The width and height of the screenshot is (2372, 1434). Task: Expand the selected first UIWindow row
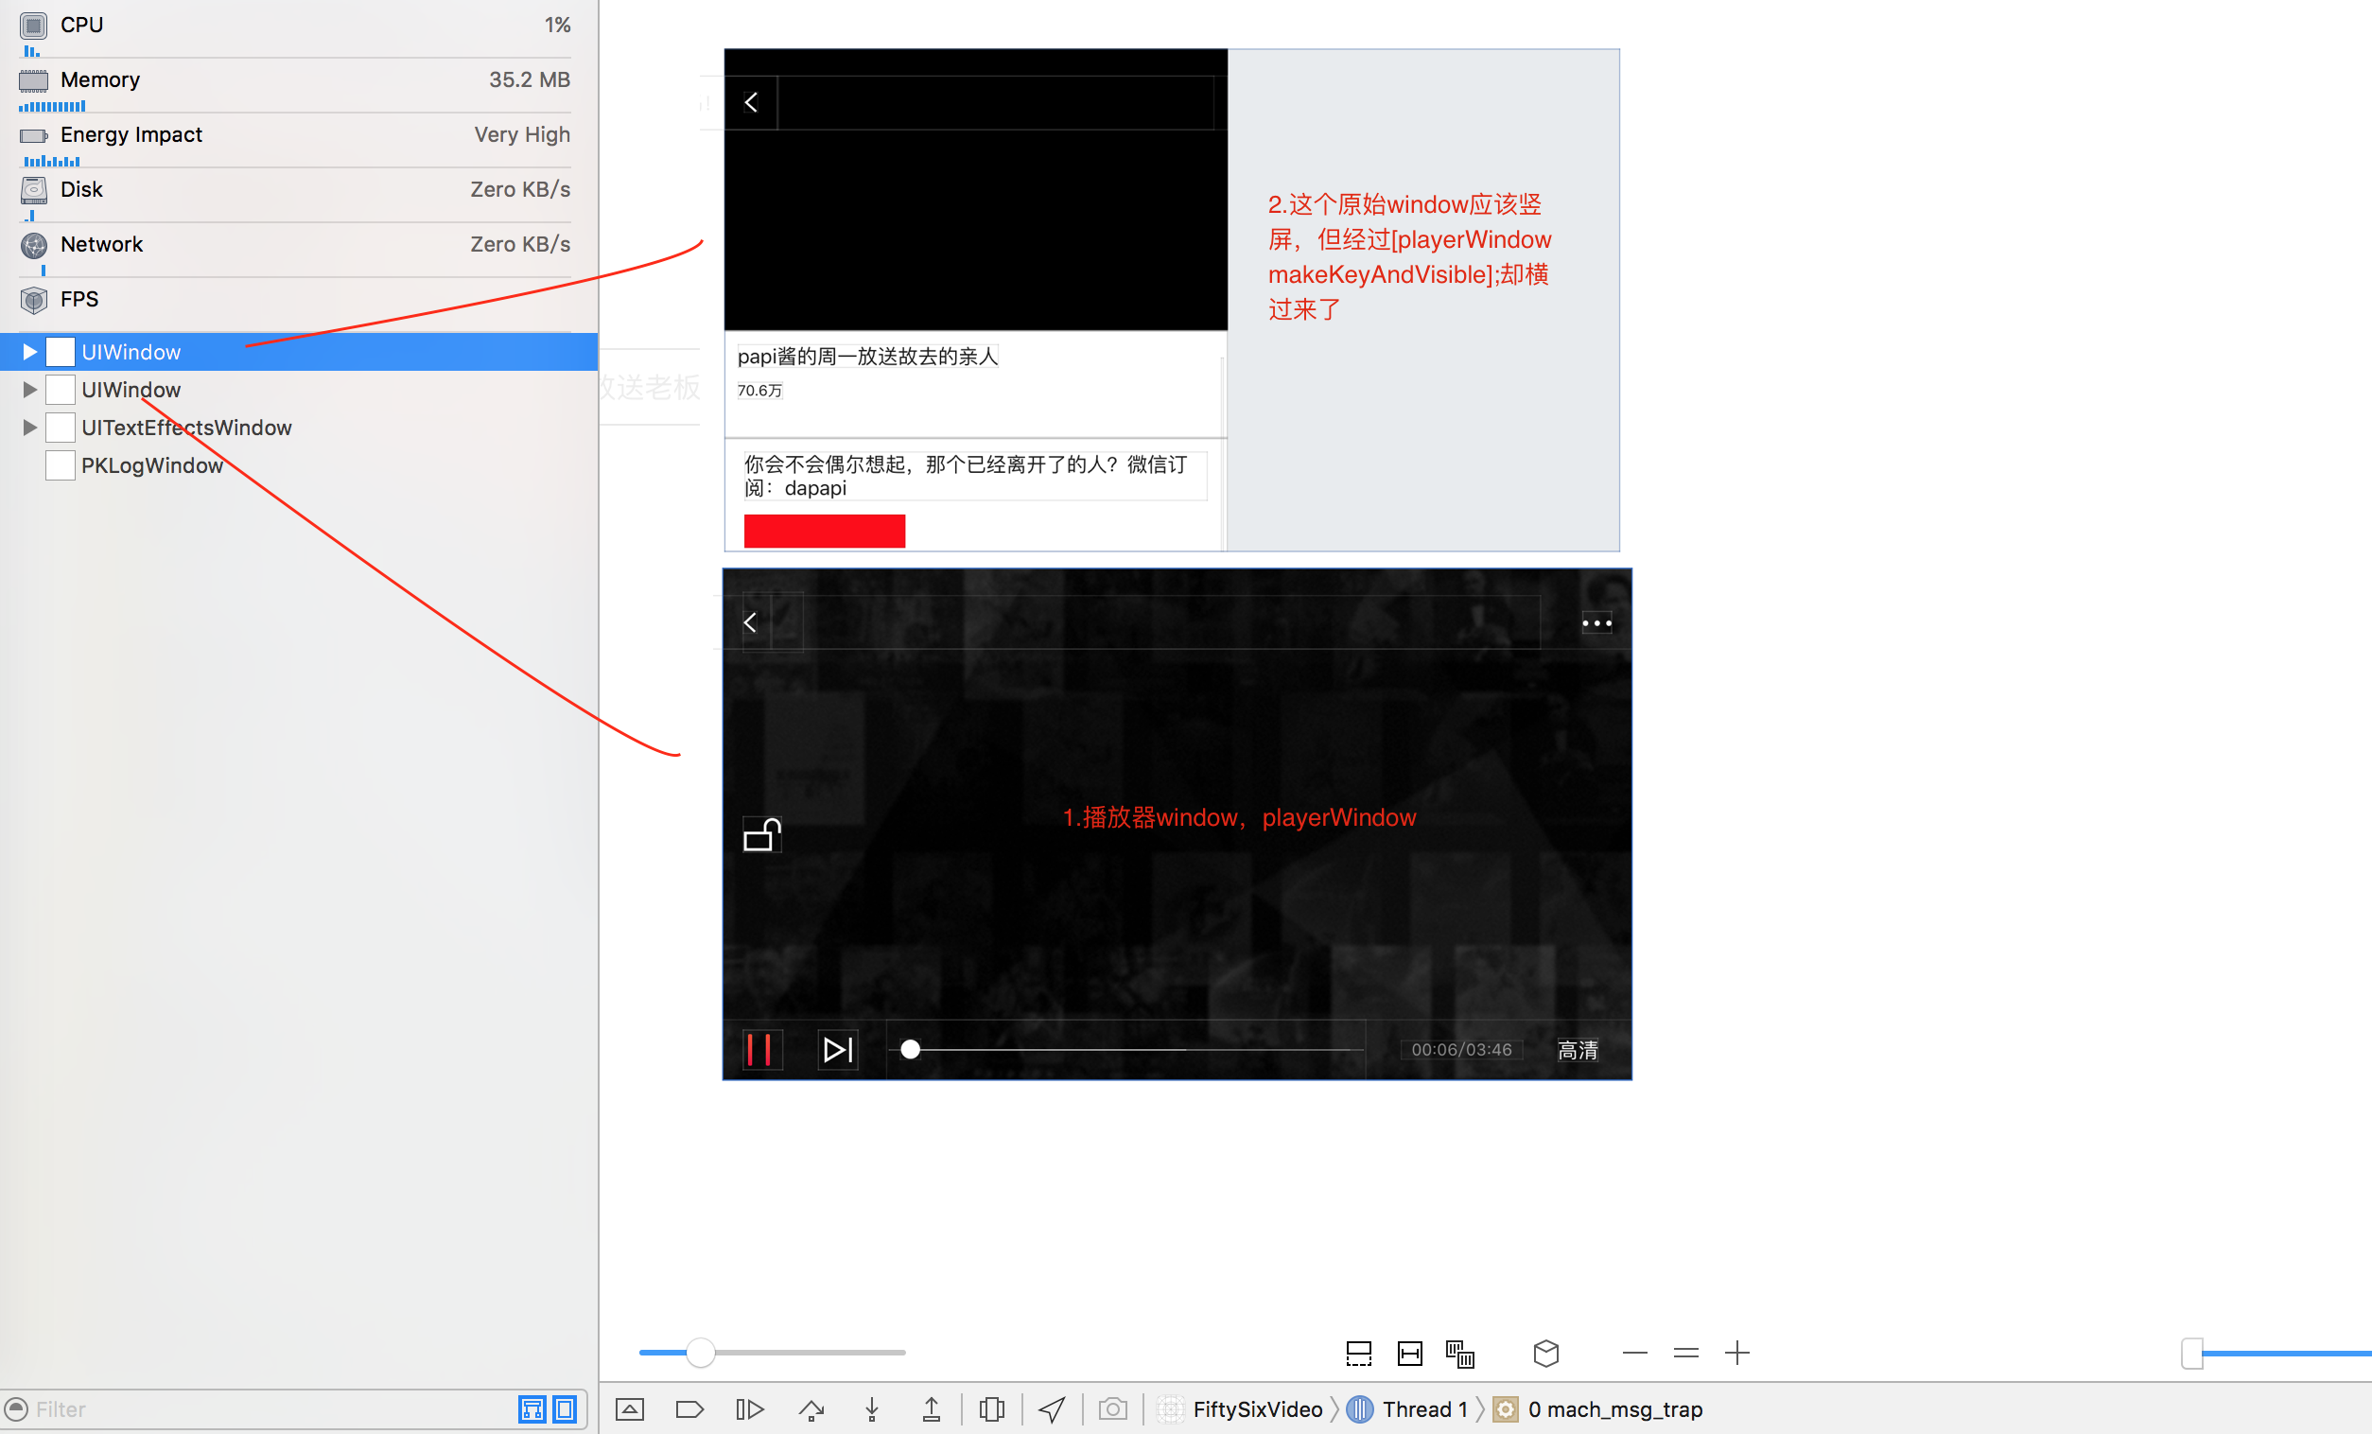30,353
